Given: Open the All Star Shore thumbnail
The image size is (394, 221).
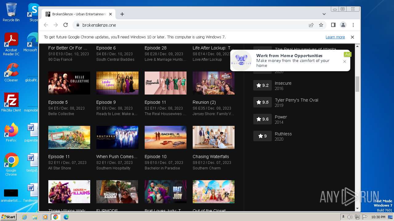Looking at the screenshot, I should pyautogui.click(x=69, y=137).
